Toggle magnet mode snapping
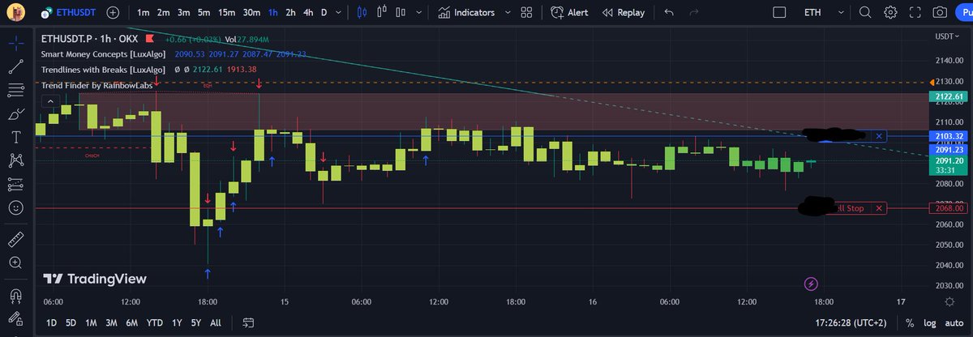The image size is (973, 337). 15,295
